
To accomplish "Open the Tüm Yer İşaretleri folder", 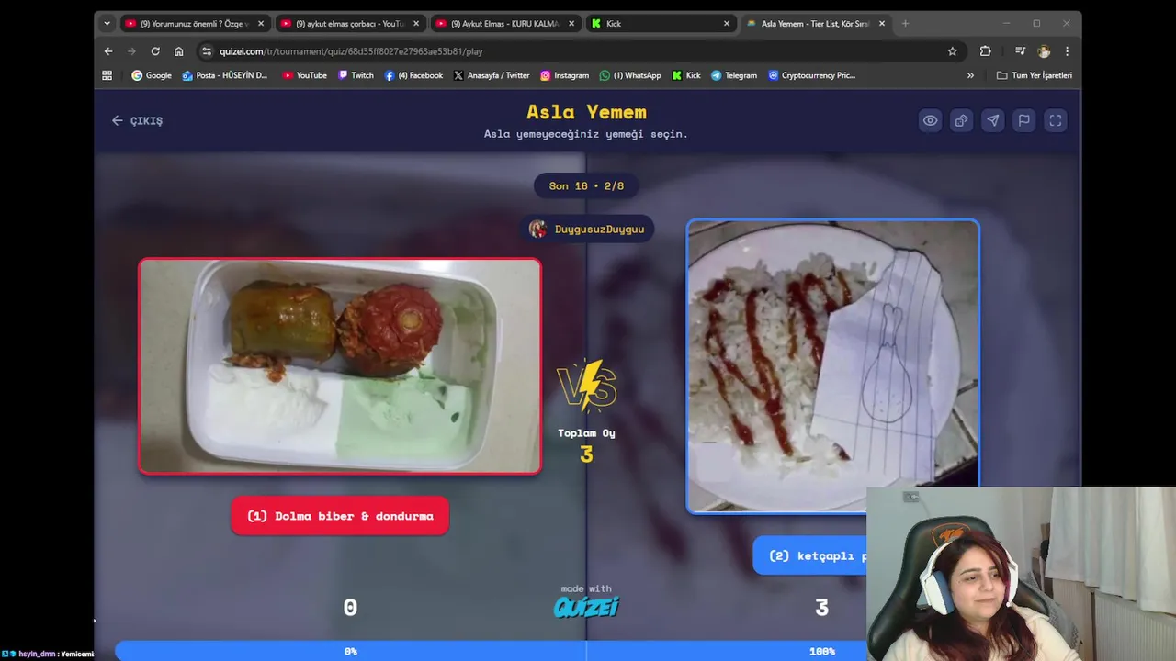I will point(1035,75).
